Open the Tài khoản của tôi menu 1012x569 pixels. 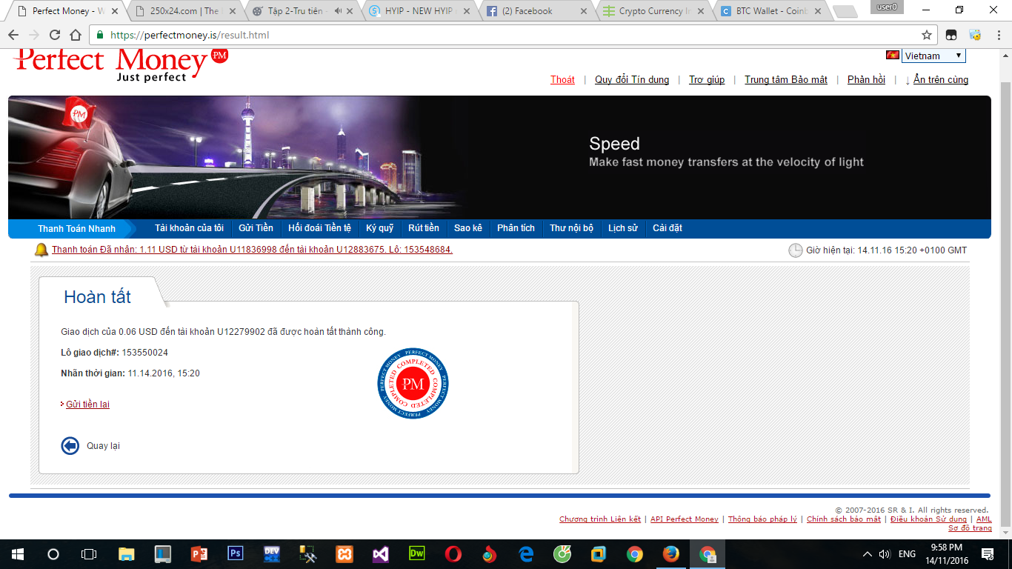[x=189, y=228]
